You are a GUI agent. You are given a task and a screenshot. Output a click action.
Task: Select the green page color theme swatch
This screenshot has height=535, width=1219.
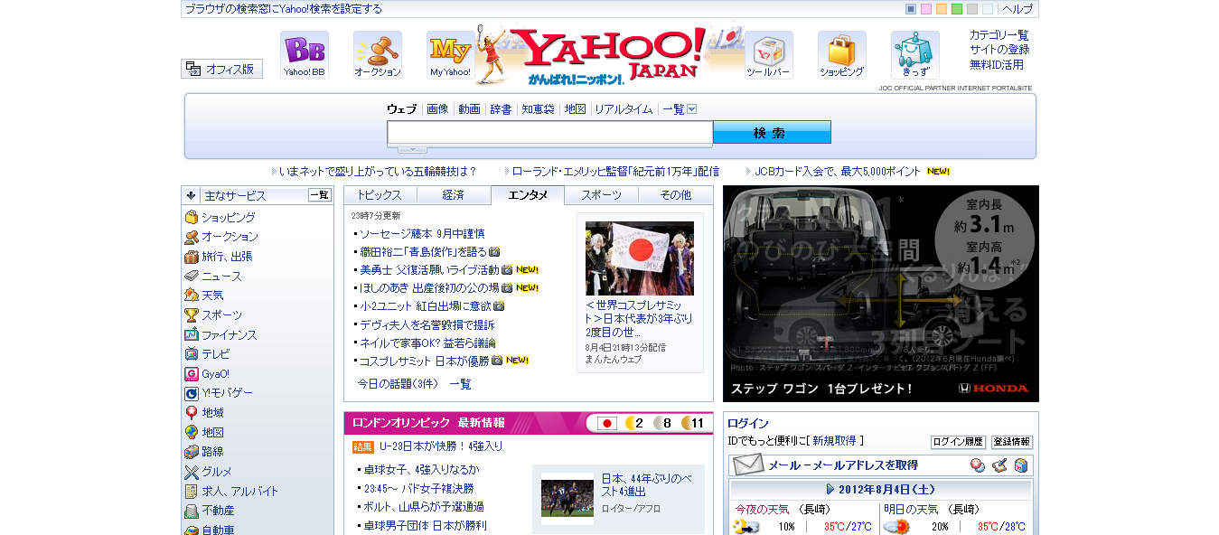(957, 9)
